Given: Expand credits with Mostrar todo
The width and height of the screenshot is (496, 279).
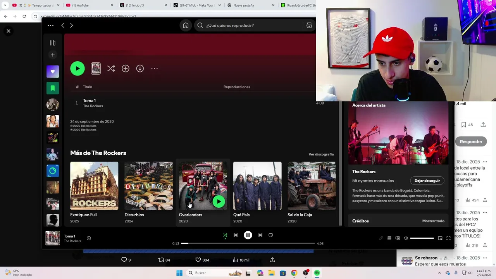Looking at the screenshot, I should (x=433, y=221).
